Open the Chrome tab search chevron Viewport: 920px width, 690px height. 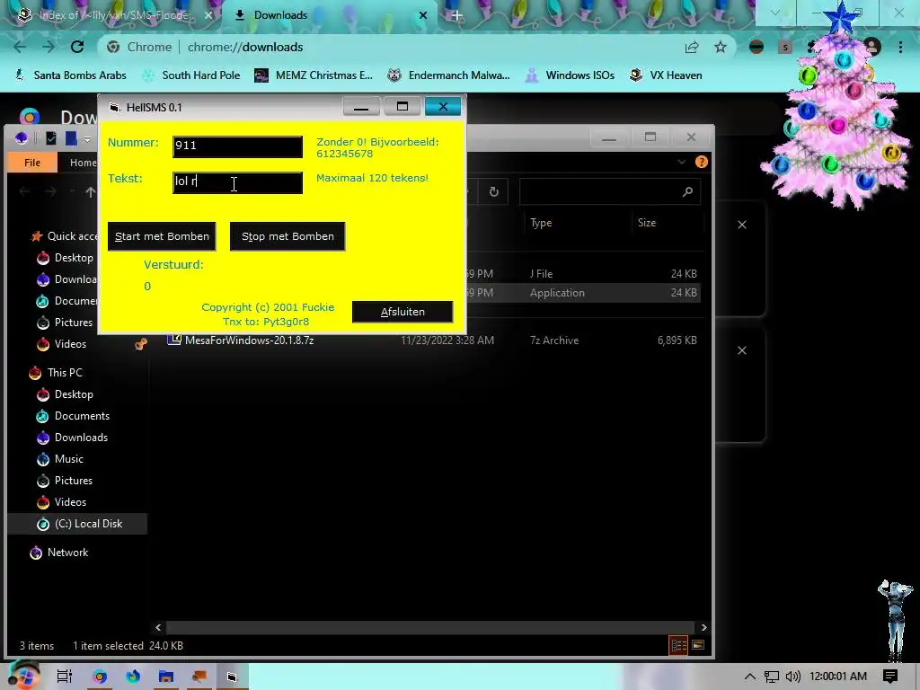(775, 13)
